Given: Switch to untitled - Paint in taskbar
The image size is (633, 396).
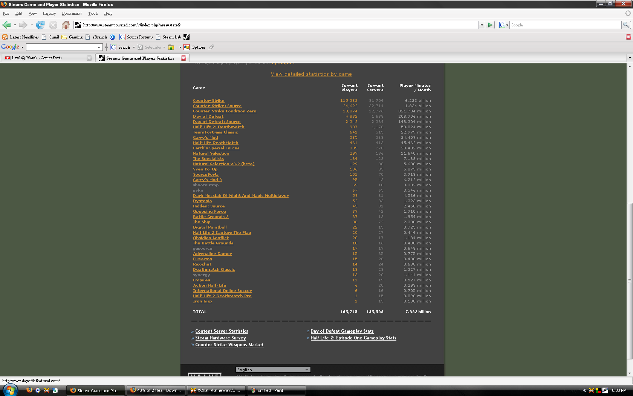Looking at the screenshot, I should [276, 390].
